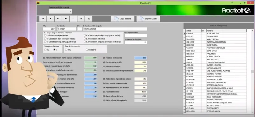Click 23.-Retenciones impuesto de salarios field
Viewport: 255px width, 117px height.
click(141, 79)
